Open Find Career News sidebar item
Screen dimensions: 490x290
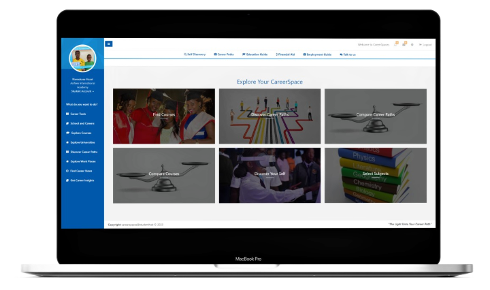82,171
